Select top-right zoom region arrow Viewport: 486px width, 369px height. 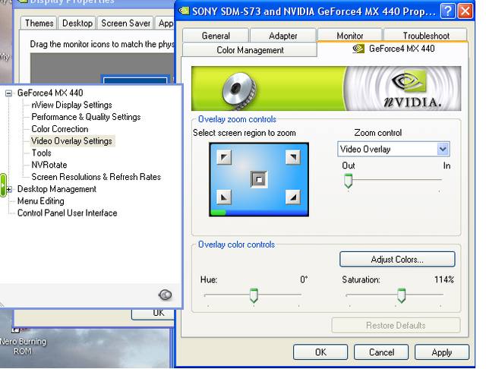(x=293, y=157)
